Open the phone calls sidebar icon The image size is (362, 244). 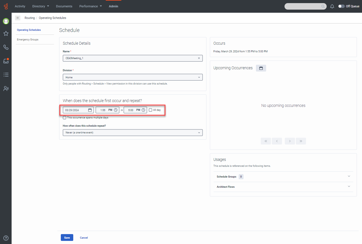tap(6, 47)
